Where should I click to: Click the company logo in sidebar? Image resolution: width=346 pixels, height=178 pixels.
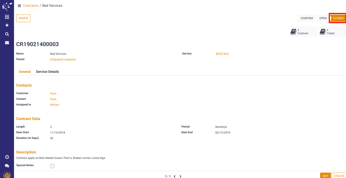tap(7, 6)
